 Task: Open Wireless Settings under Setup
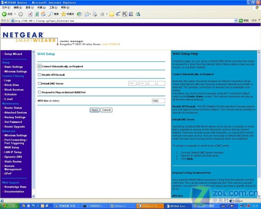(x=16, y=71)
